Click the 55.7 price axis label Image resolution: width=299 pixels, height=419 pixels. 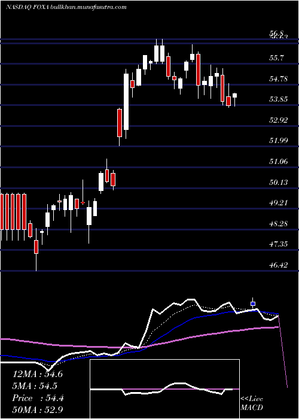tap(277, 57)
